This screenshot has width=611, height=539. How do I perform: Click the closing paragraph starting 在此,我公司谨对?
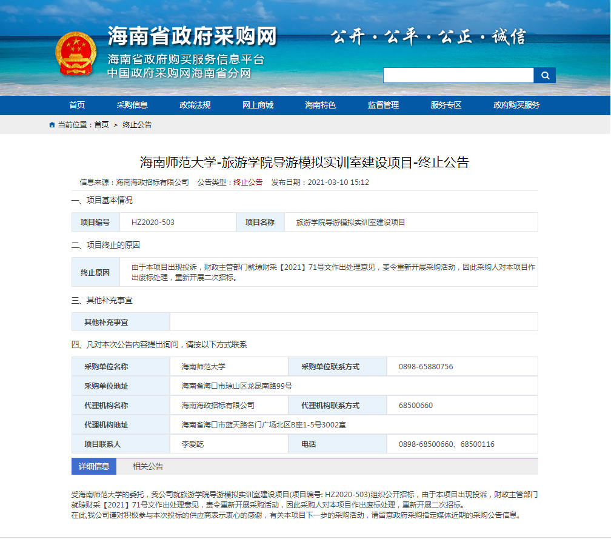(296, 515)
